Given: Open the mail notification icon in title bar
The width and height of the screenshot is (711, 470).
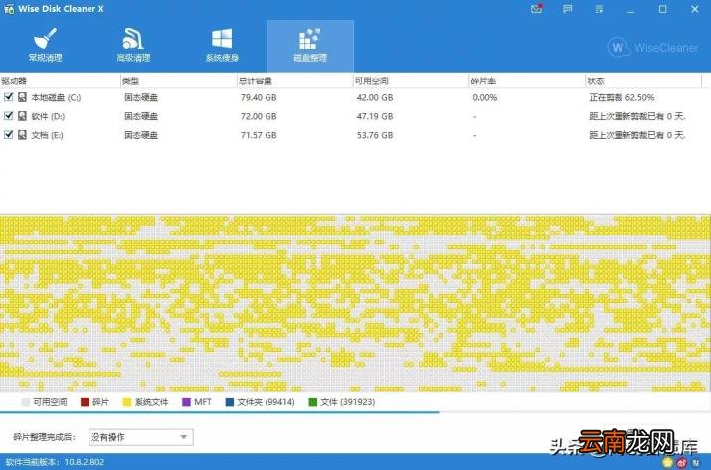Looking at the screenshot, I should tap(536, 9).
